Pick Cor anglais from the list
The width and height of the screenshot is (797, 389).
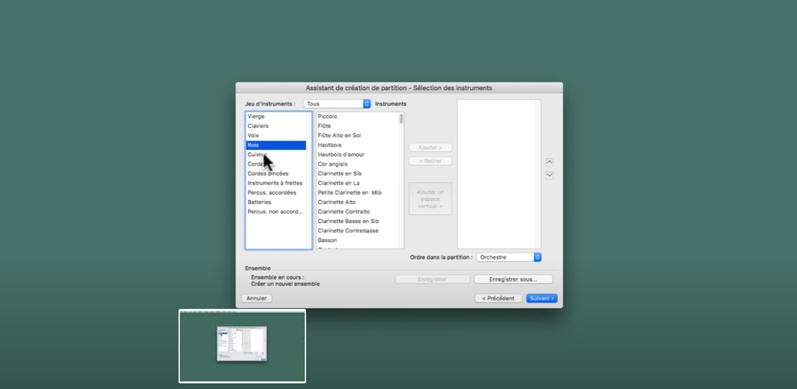click(333, 164)
